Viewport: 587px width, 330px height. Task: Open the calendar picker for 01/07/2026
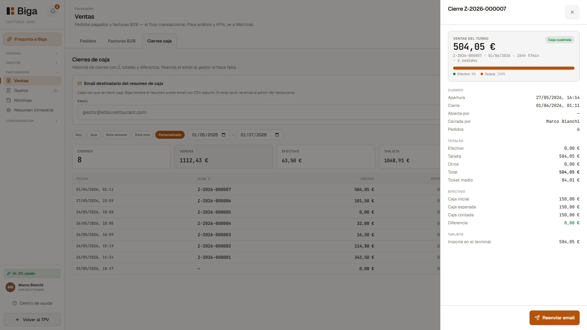(277, 135)
